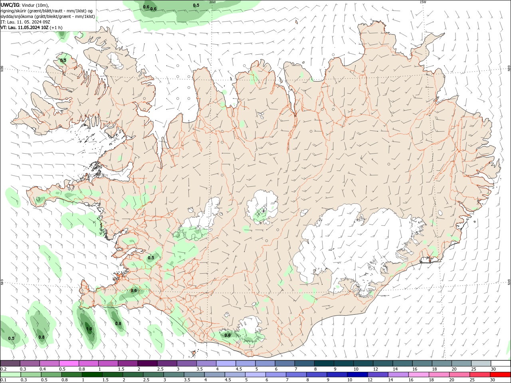Click the '7' label in the lower legend row
Image resolution: width=511 pixels, height=383 pixels.
tap(287, 380)
